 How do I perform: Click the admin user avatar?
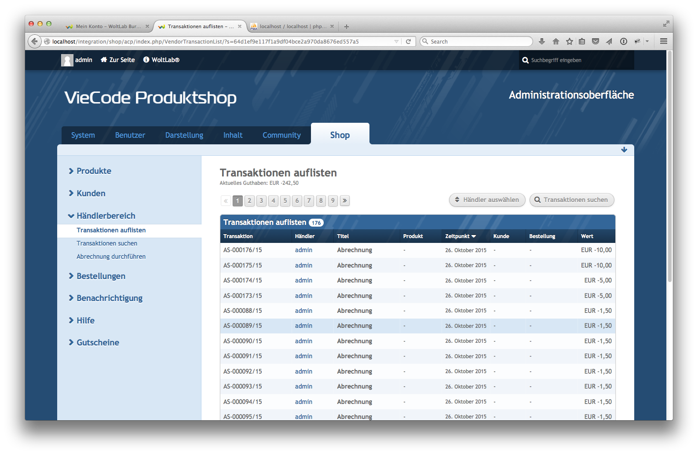click(67, 60)
